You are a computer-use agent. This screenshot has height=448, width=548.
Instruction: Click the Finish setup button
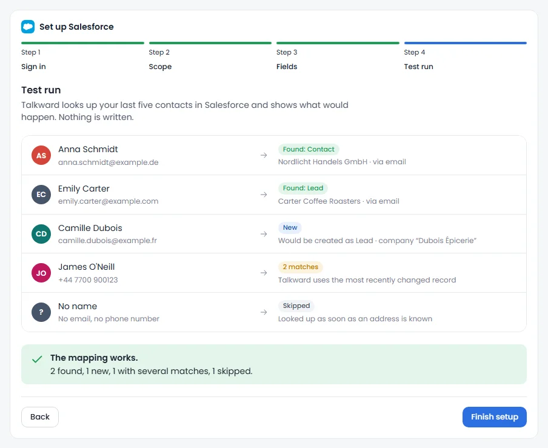point(494,417)
